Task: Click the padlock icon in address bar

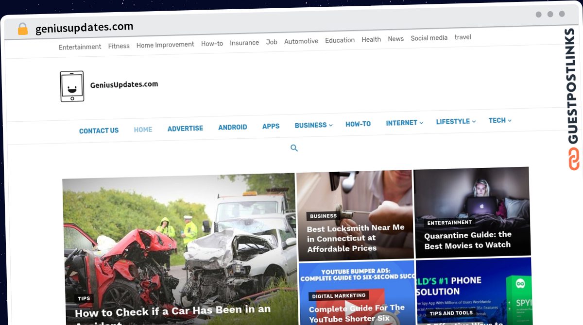Action: (22, 29)
